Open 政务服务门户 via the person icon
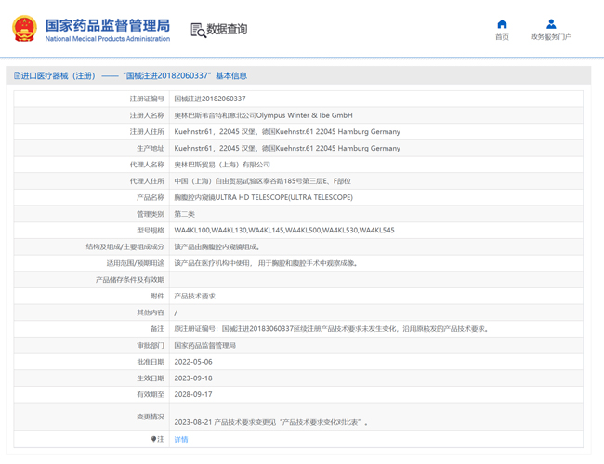 pyautogui.click(x=551, y=24)
